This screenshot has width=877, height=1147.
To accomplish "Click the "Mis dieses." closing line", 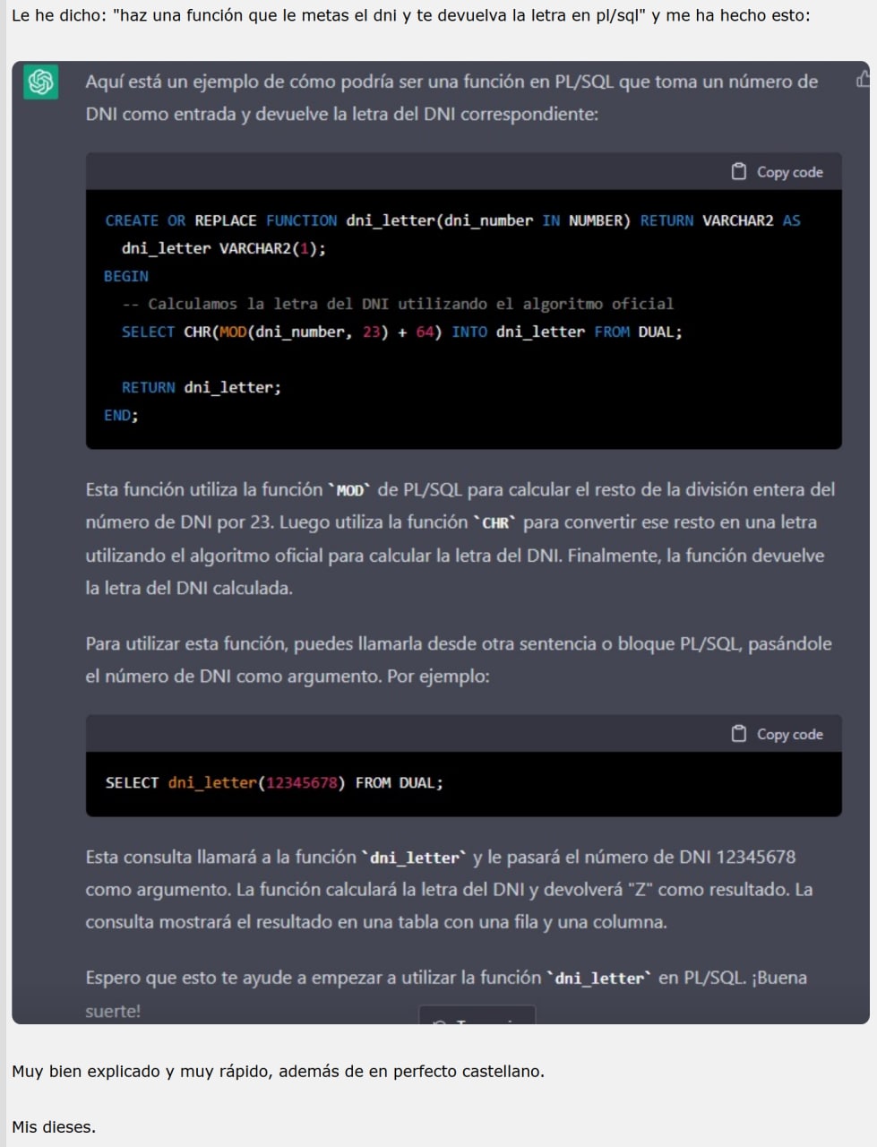I will tap(54, 1126).
